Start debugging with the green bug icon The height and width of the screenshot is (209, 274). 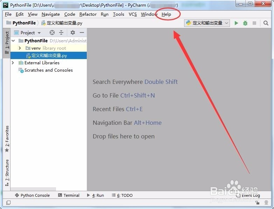[x=245, y=23]
